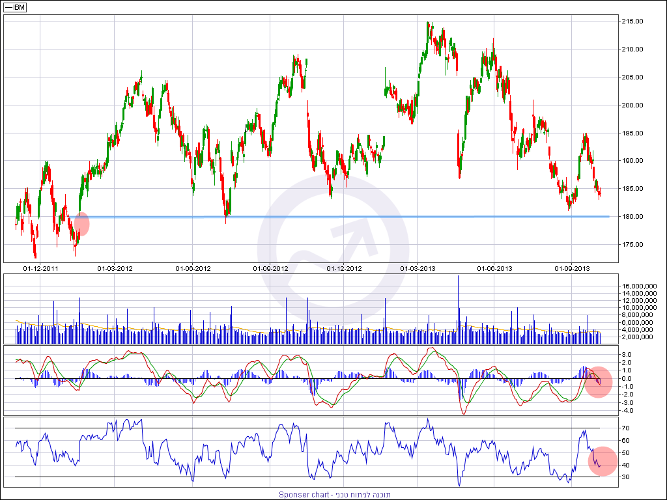Viewport: 667px width, 500px height.
Task: Click the MACD 3.0 axis label
Action: click(627, 355)
